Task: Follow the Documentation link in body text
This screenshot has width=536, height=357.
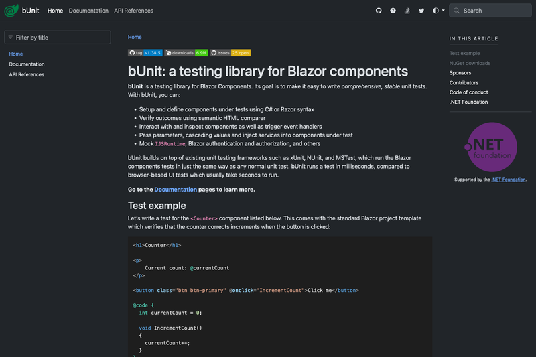Action: pyautogui.click(x=176, y=190)
